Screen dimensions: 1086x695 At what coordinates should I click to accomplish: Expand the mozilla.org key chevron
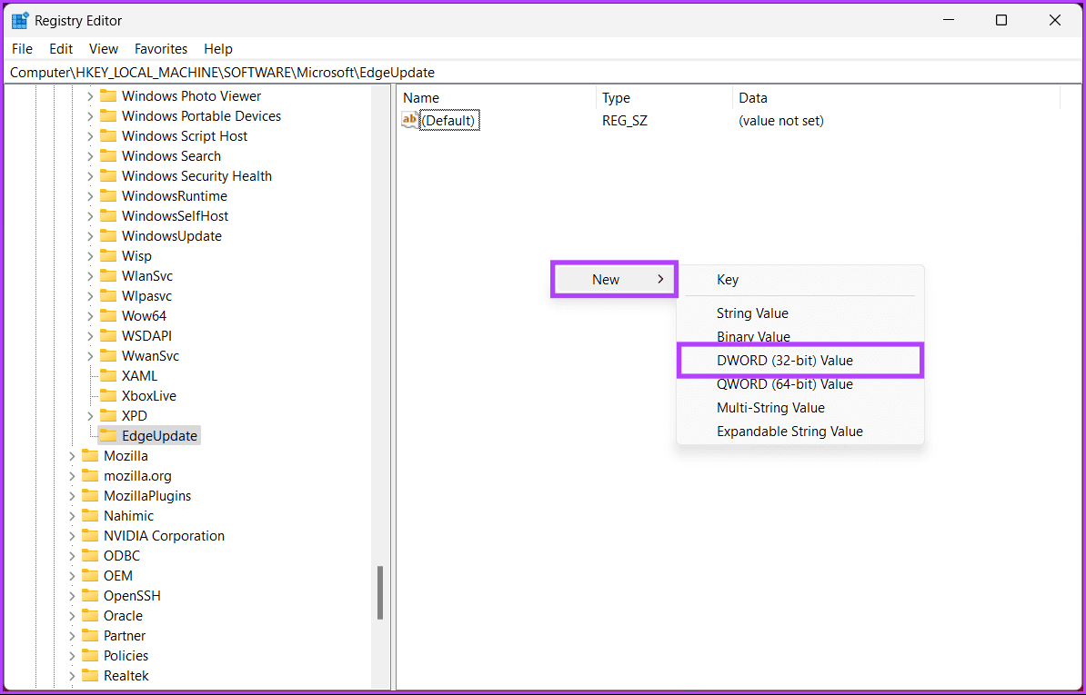[72, 476]
